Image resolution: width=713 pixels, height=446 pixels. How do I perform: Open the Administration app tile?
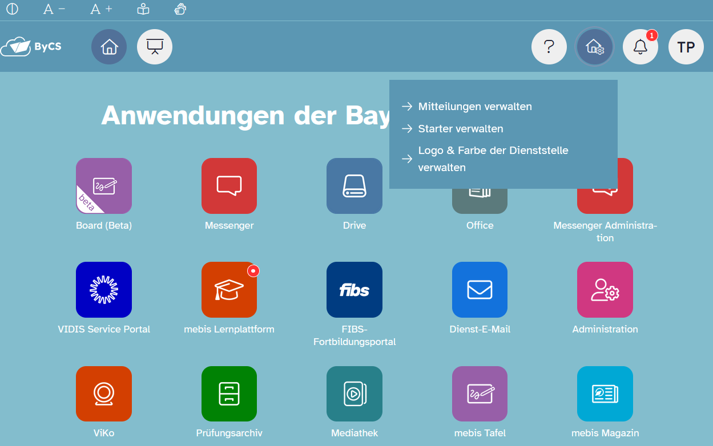coord(605,290)
